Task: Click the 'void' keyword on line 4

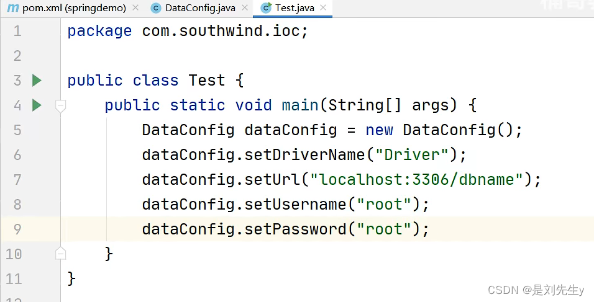Action: (x=254, y=105)
